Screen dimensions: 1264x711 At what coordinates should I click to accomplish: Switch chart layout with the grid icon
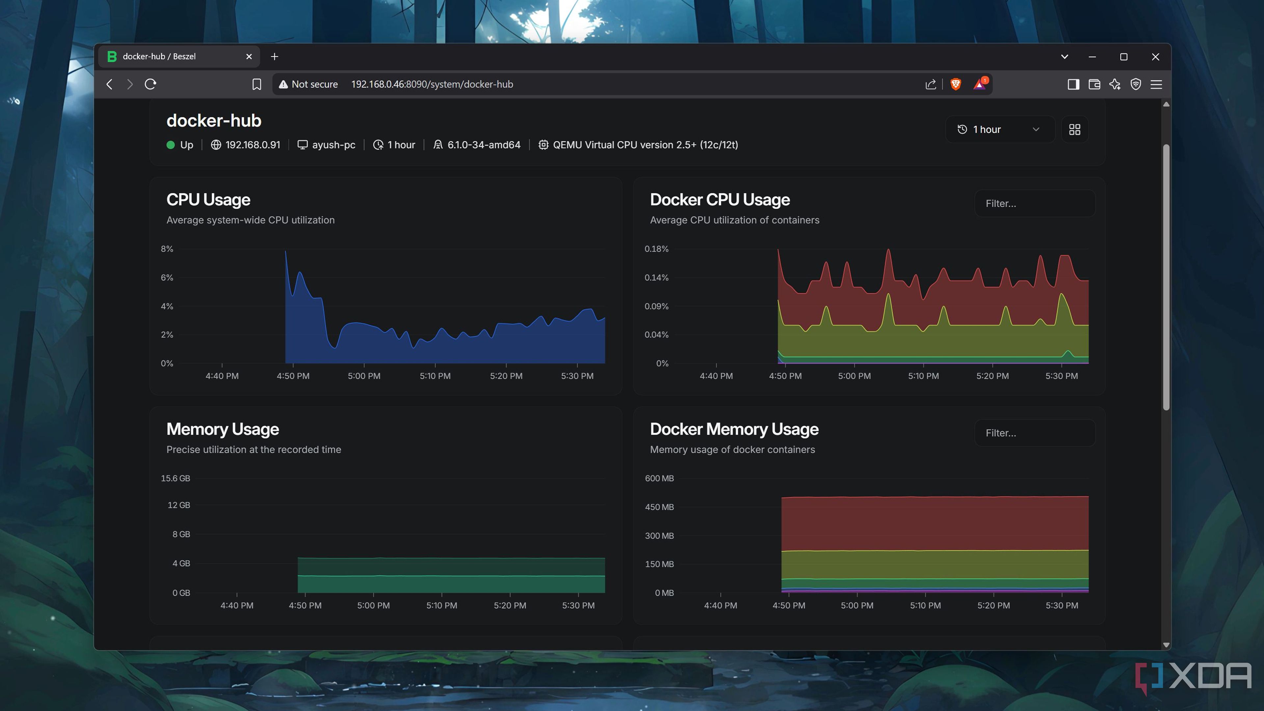[x=1075, y=130]
